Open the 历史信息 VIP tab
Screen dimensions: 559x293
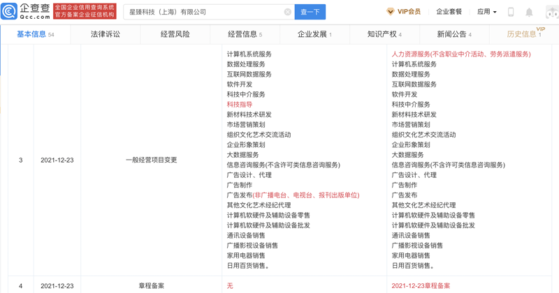click(x=523, y=34)
